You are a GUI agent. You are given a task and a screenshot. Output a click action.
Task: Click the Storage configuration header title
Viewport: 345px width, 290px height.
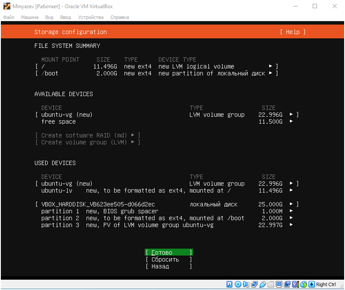pyautogui.click(x=71, y=32)
